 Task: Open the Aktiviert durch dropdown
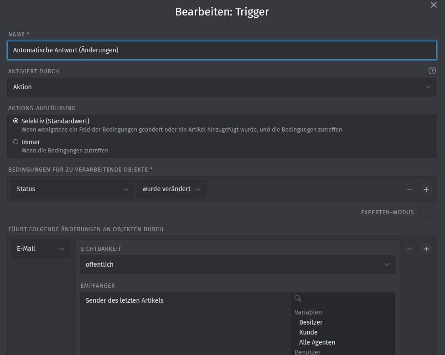pos(222,87)
